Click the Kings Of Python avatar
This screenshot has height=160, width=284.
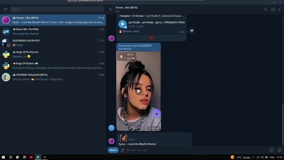(x=6, y=66)
